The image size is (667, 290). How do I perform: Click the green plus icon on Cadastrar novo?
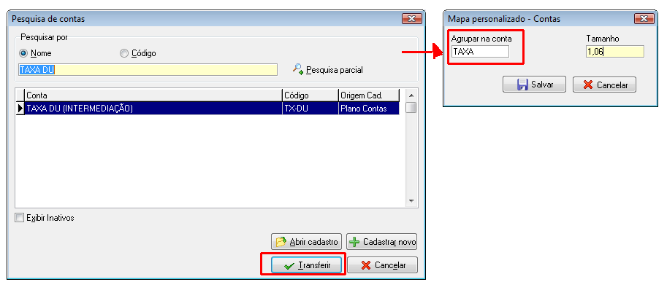354,242
